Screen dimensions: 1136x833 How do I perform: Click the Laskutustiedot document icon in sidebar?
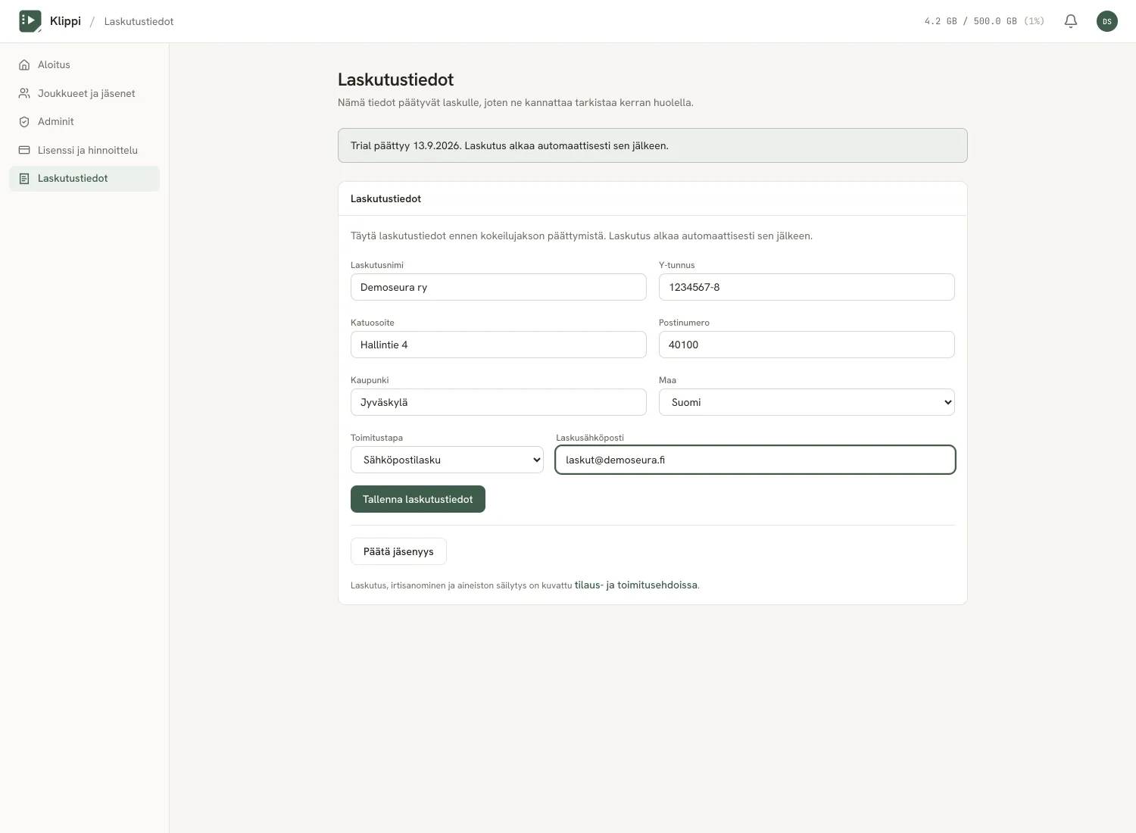24,179
